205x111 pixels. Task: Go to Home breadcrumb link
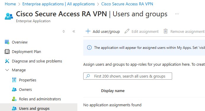point(10,4)
